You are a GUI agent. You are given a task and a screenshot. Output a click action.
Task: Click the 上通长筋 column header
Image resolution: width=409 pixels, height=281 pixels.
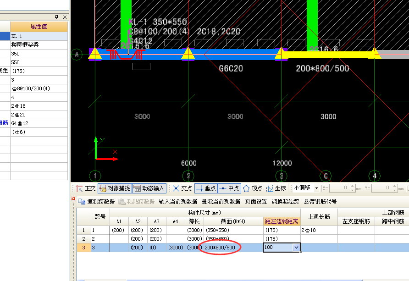(x=319, y=217)
